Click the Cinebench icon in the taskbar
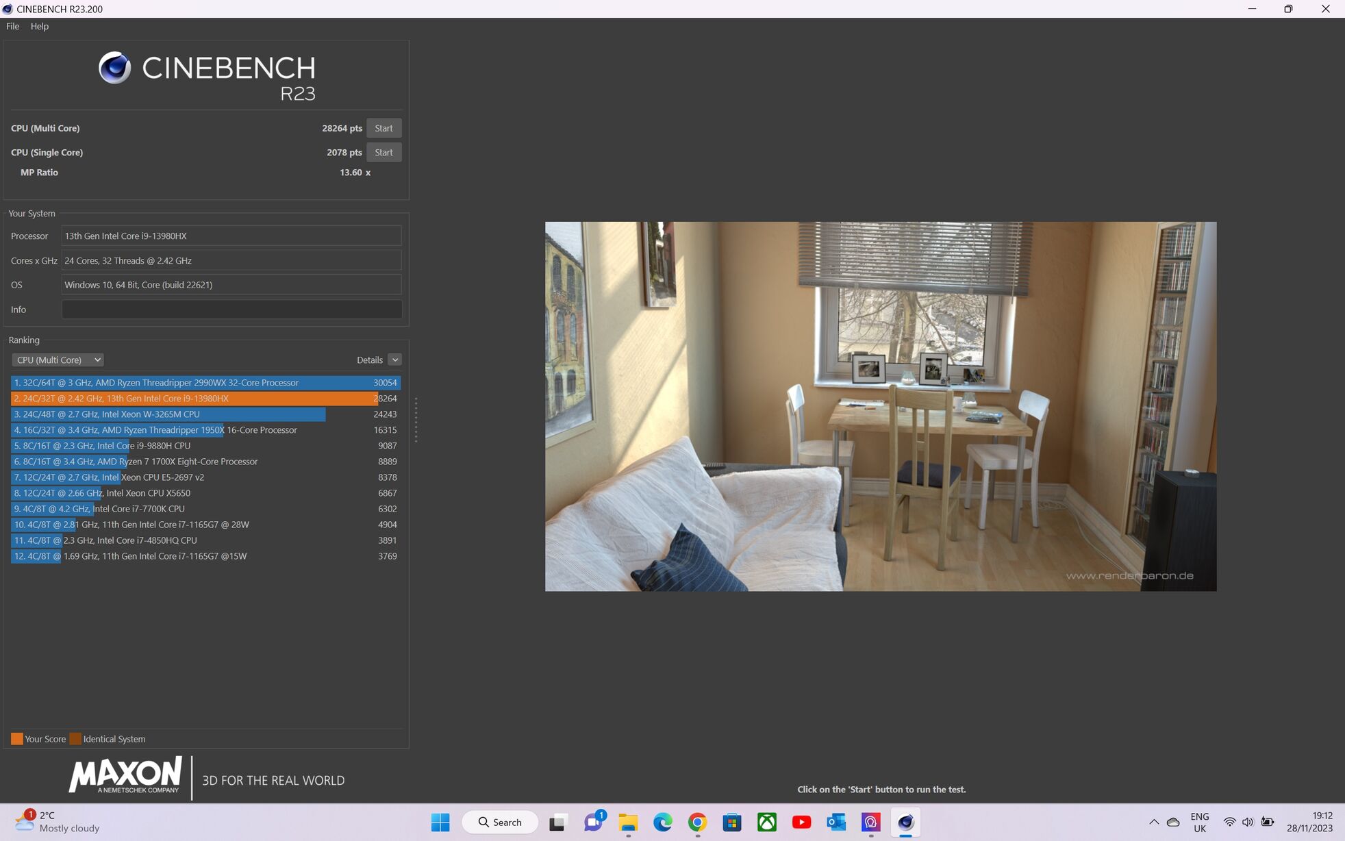This screenshot has width=1345, height=841. 905,822
